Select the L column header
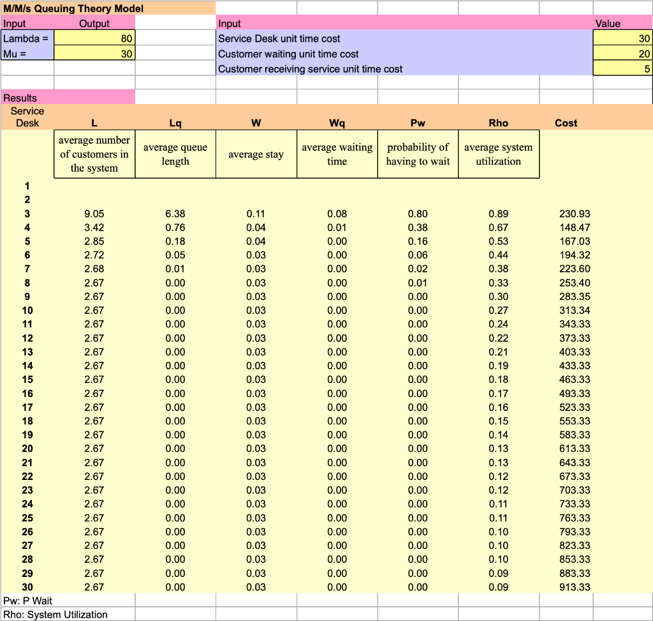This screenshot has width=653, height=621. click(x=94, y=123)
